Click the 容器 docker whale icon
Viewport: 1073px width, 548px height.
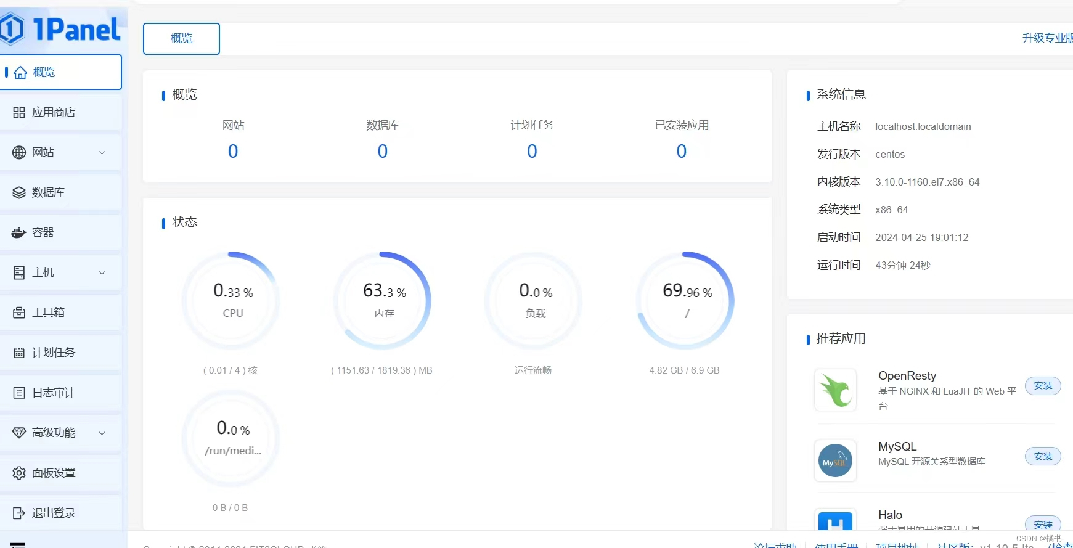coord(19,232)
